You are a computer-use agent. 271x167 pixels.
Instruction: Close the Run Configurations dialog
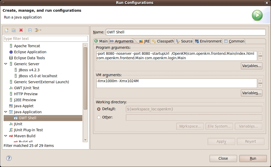click(223, 158)
